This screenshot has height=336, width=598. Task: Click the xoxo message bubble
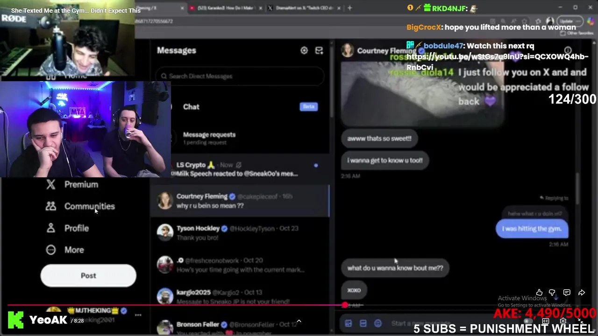click(354, 290)
